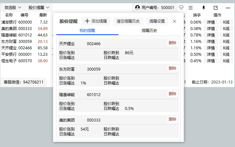Screen dimensions: 235x147
Task: Click the 86元 alert value
Action: pos(129,53)
